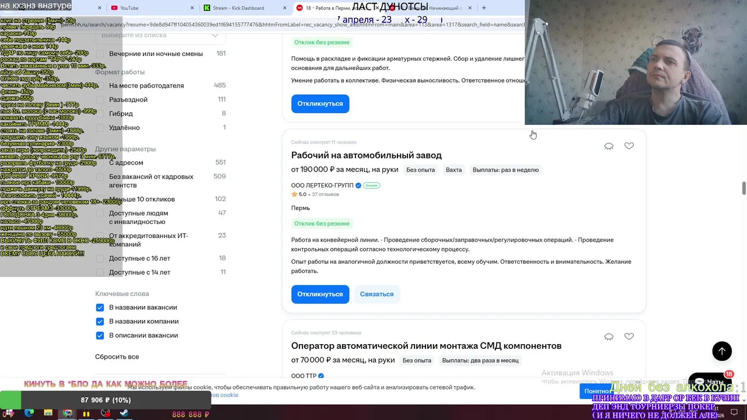
Task: Close the YouTube tab
Action: tap(193, 8)
